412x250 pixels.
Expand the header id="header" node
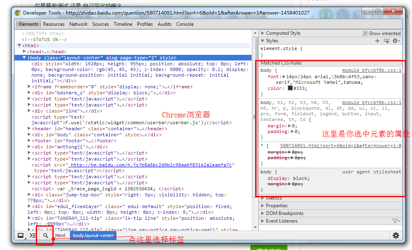[x=29, y=129]
